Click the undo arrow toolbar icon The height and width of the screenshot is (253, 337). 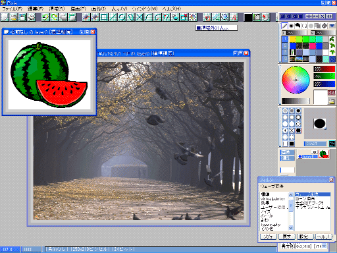click(45, 17)
